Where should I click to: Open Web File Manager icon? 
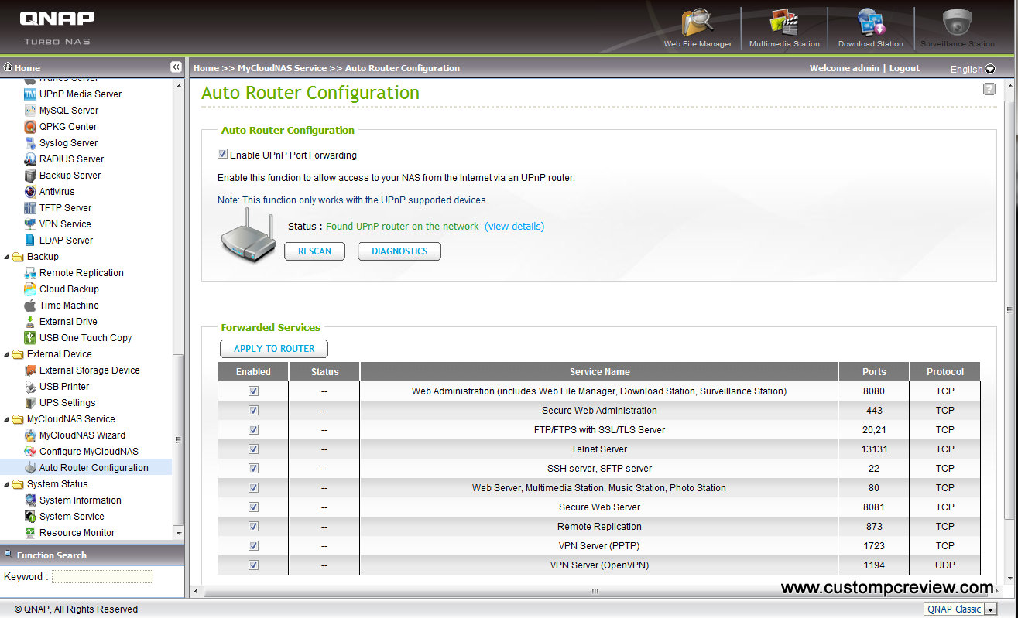click(698, 23)
